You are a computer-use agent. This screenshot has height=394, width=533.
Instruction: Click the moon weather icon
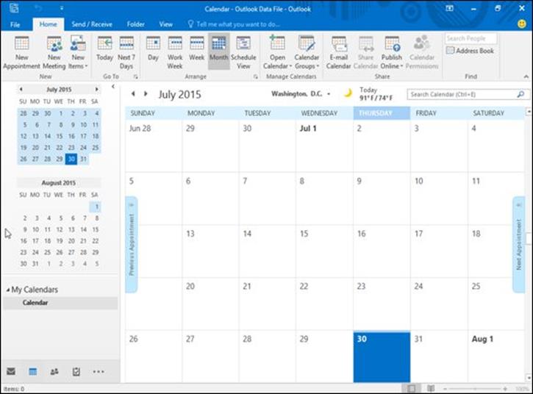[348, 93]
